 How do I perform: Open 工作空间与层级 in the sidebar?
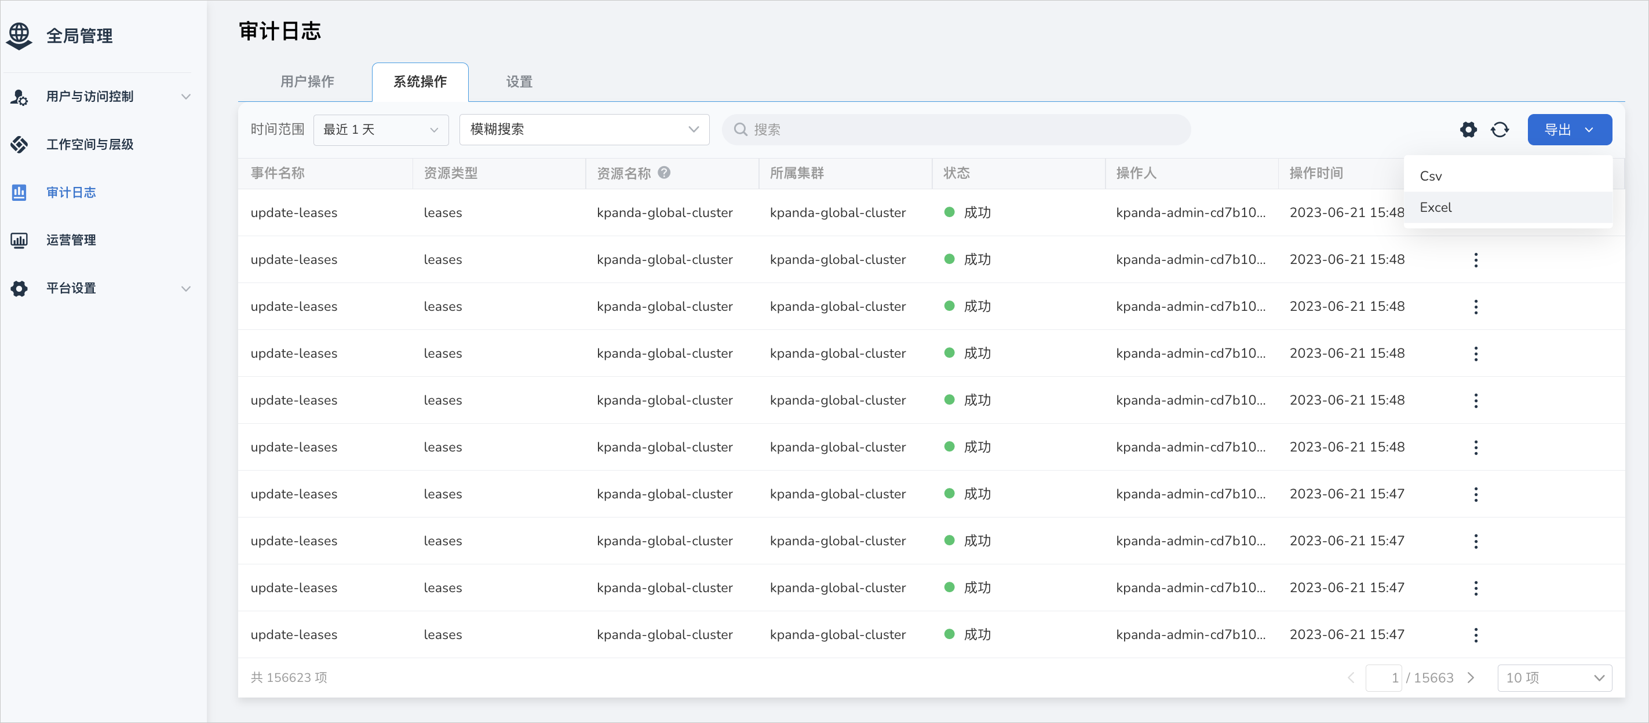(90, 145)
